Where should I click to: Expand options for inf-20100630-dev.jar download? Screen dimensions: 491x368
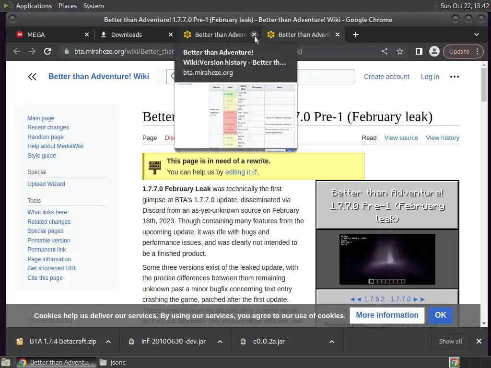click(x=220, y=342)
